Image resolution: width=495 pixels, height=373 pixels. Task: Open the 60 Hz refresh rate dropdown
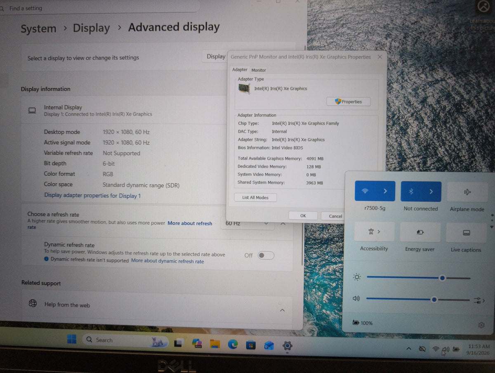tap(247, 223)
